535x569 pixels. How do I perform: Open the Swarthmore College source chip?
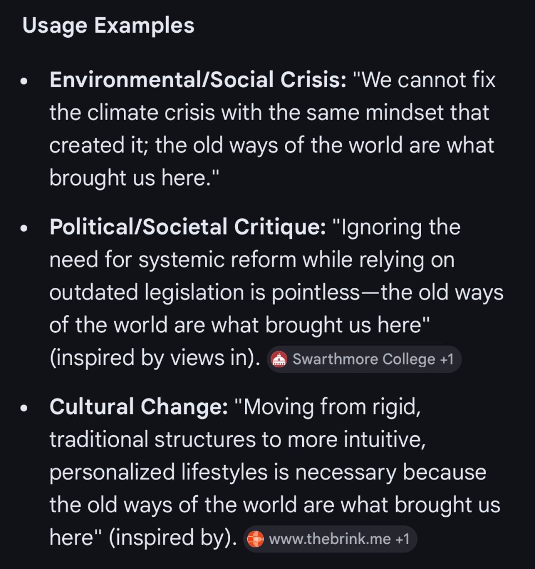point(364,360)
